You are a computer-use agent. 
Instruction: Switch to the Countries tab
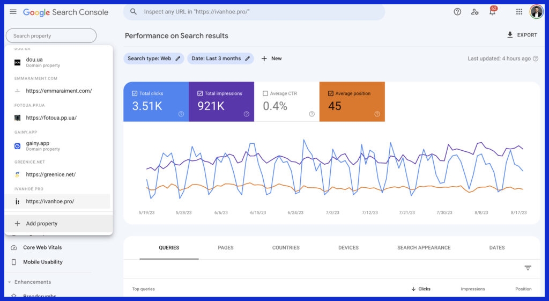(x=286, y=247)
